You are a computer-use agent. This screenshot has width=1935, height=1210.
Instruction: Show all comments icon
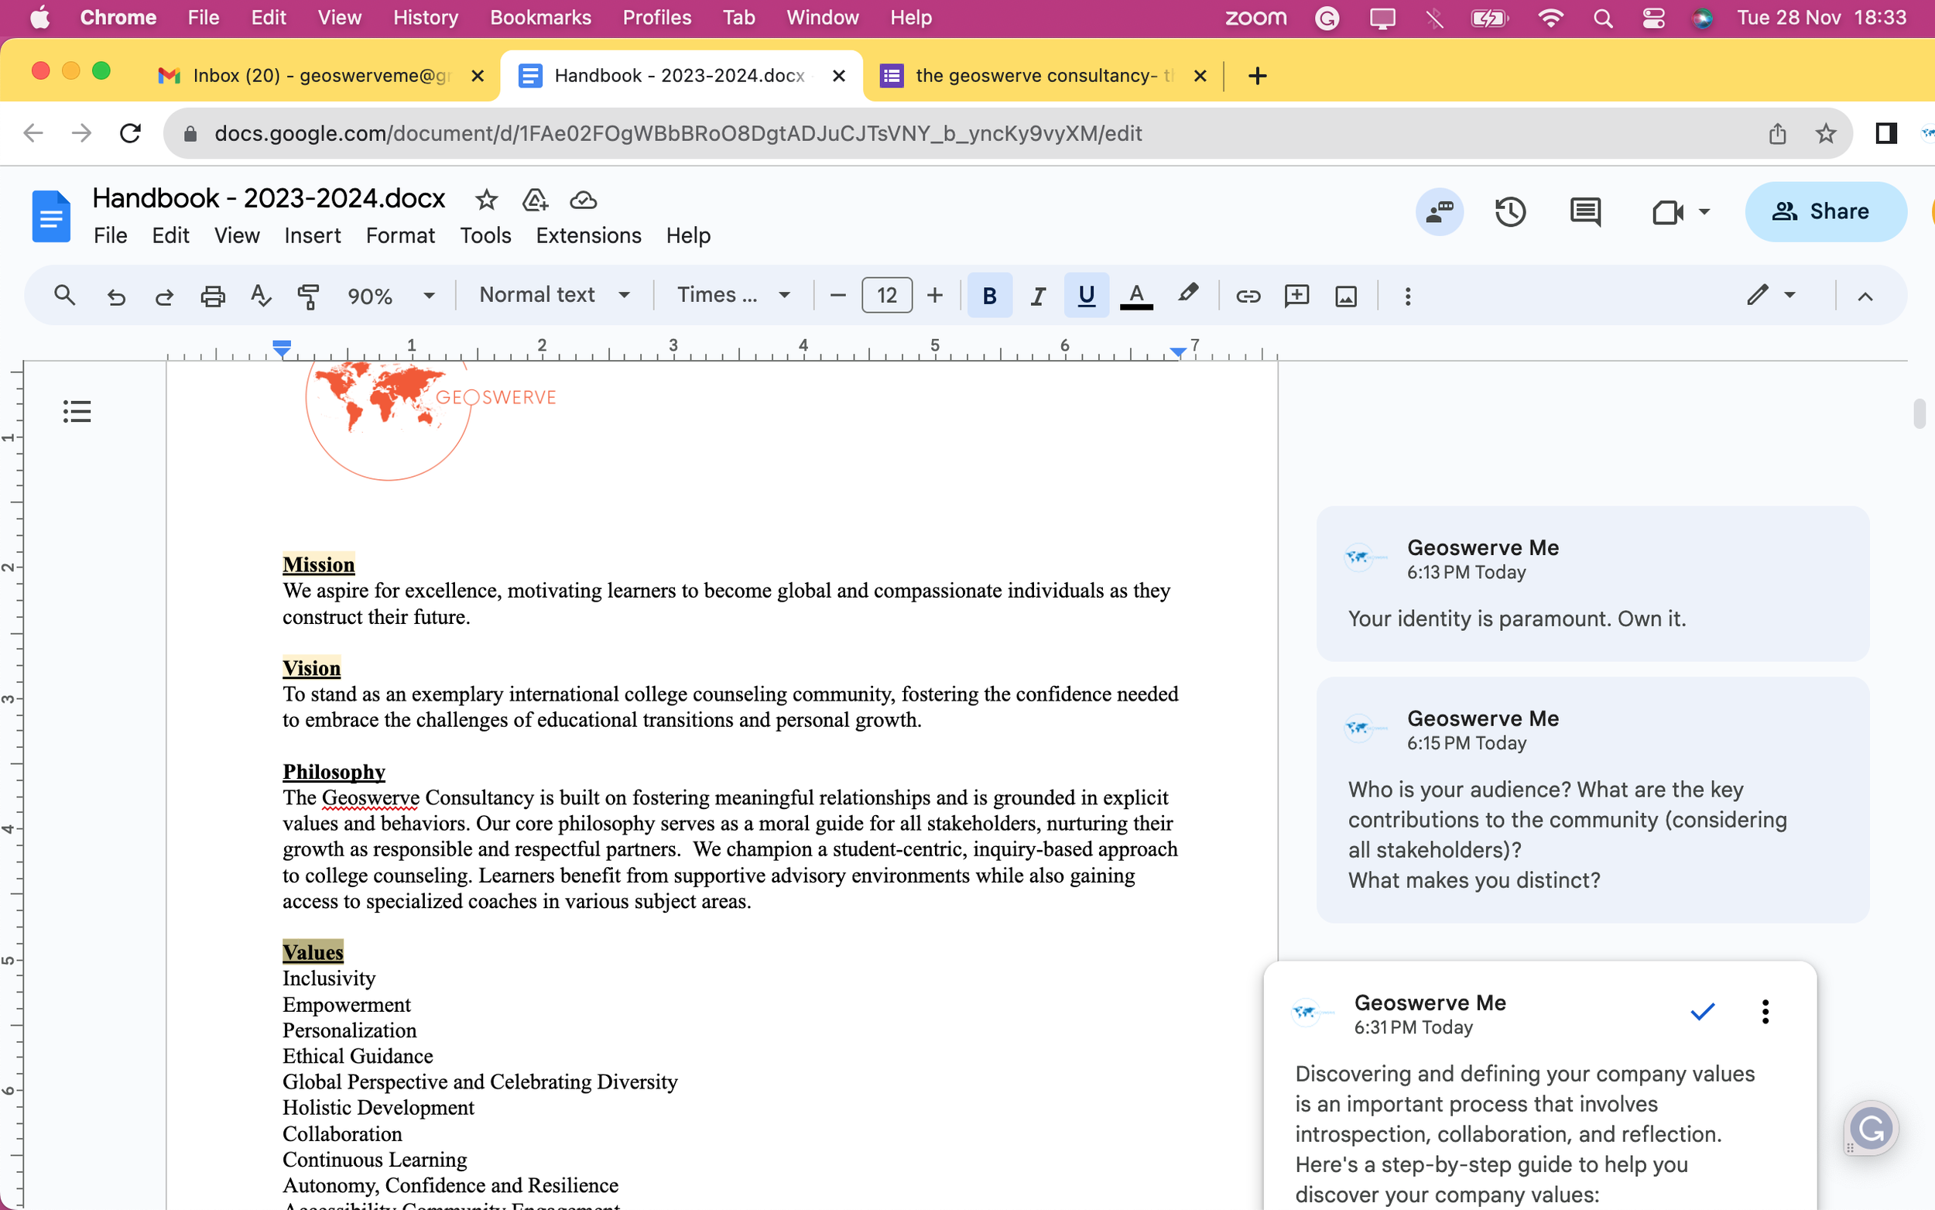click(1584, 212)
